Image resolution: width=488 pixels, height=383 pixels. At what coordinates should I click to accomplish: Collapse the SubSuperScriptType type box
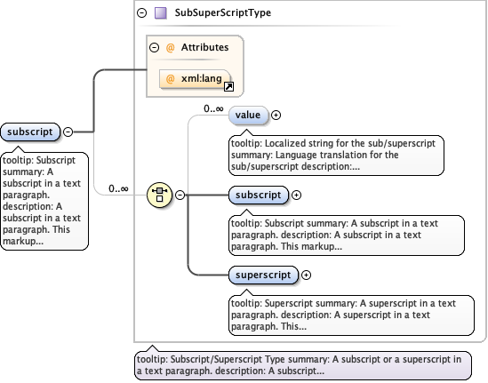pos(142,13)
